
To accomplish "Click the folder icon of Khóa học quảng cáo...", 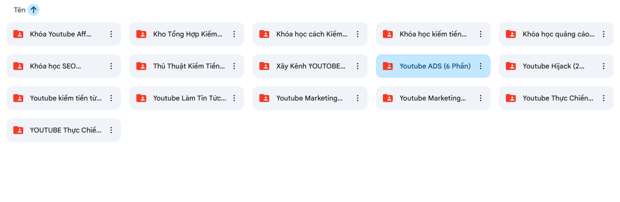I will [x=511, y=34].
